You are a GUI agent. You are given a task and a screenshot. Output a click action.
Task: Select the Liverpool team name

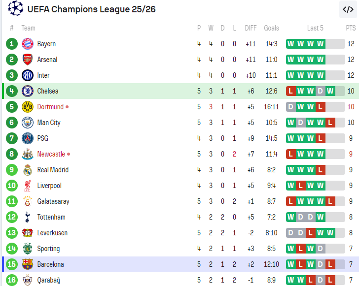[x=49, y=186]
